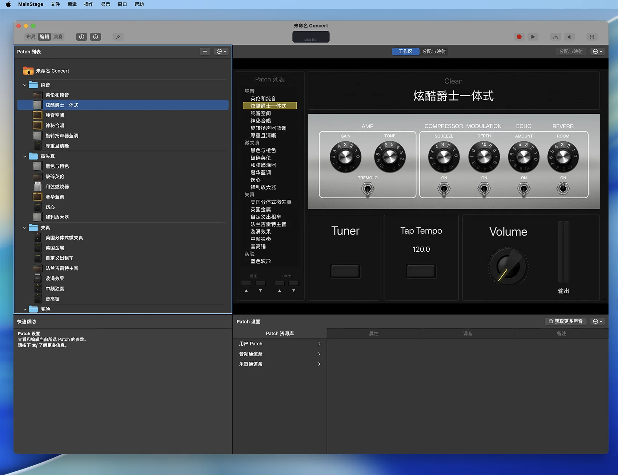Toggle the metronome icon

(555, 37)
